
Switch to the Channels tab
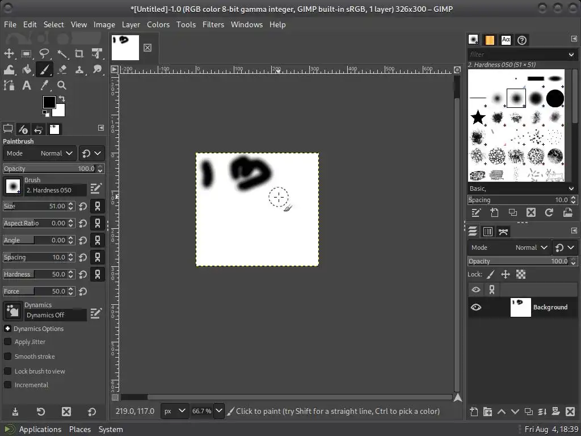488,232
